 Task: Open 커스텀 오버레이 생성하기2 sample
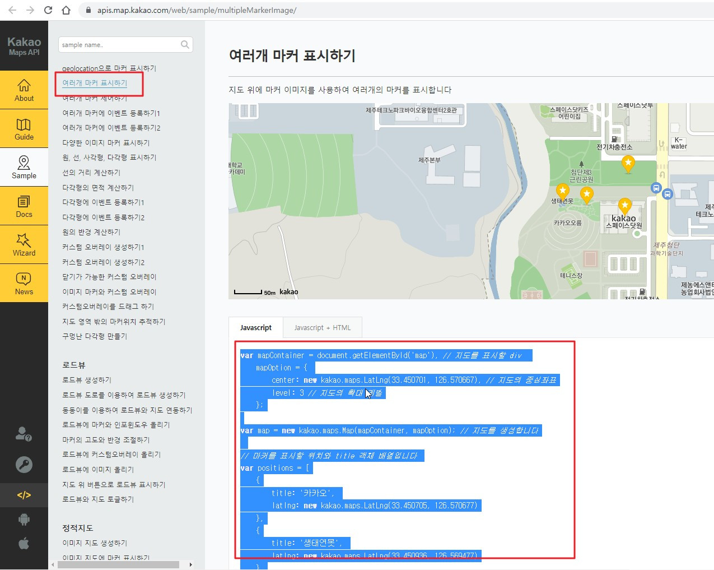[x=103, y=262]
